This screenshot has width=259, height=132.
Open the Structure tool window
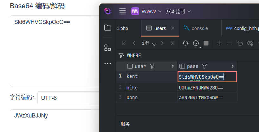tap(107, 48)
